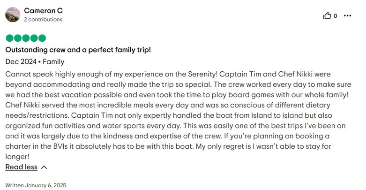
Task: Click the review title 'Outstanding crew and a perfect family trip!'
Action: click(x=78, y=50)
